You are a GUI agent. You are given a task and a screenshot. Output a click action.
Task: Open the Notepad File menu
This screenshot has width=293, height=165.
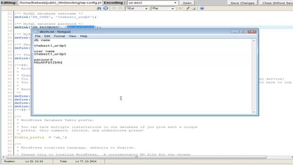(38, 36)
